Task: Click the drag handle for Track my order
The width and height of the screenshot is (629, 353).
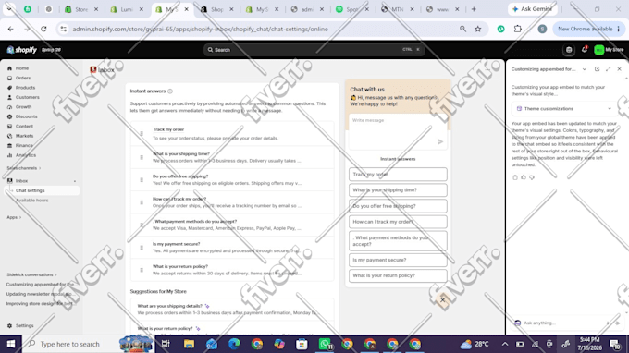Action: tap(142, 133)
